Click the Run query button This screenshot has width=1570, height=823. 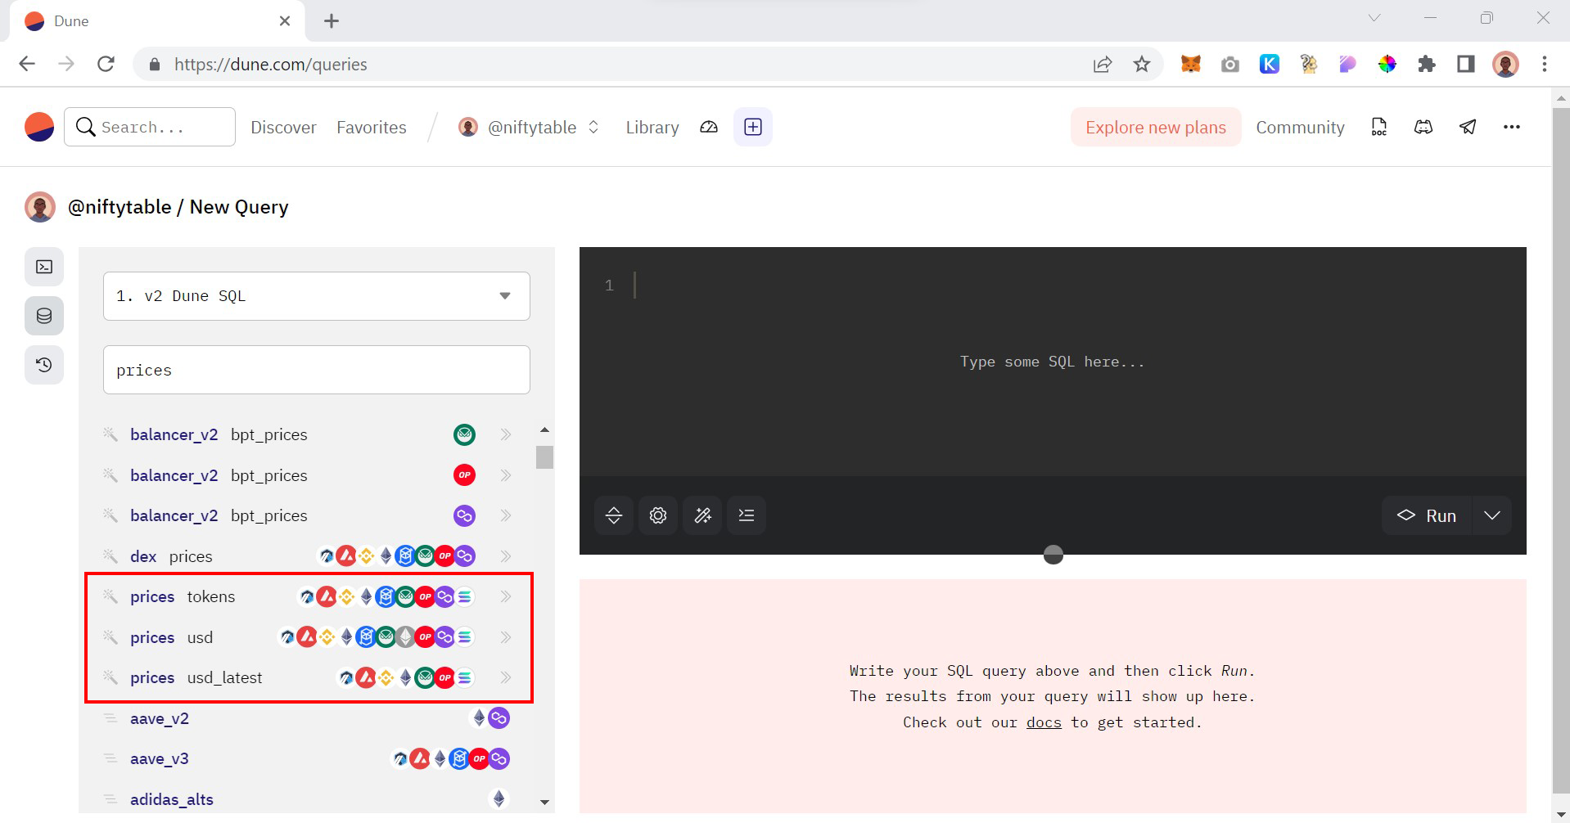coord(1427,515)
